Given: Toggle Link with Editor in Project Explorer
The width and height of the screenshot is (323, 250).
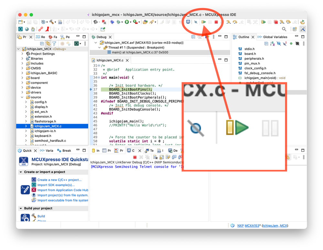Looking at the screenshot, I should click(x=48, y=44).
